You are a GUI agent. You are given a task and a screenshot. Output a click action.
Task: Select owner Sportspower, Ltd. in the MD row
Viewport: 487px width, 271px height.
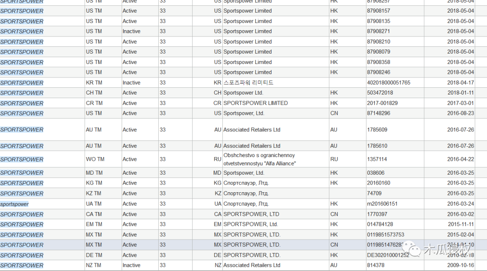pyautogui.click(x=244, y=173)
